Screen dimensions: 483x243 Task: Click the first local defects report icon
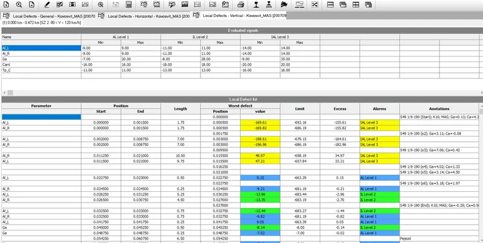[144, 5]
